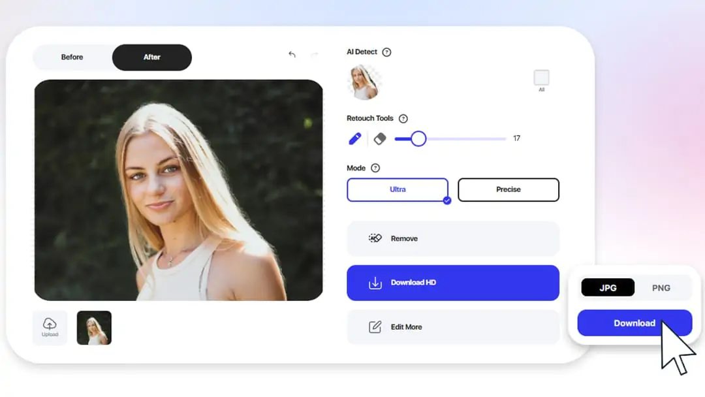The image size is (705, 397).
Task: Select the AI-detected person thumbnail
Action: [364, 82]
